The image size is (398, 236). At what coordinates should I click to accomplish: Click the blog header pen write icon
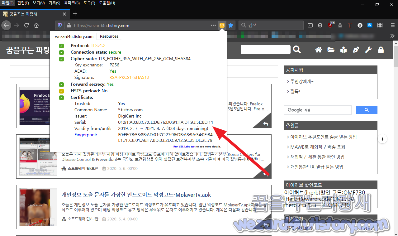356,50
